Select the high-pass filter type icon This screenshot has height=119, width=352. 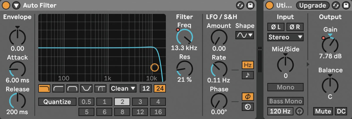(58, 88)
